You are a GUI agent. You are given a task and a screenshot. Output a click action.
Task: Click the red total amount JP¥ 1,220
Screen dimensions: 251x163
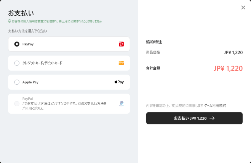(x=228, y=69)
